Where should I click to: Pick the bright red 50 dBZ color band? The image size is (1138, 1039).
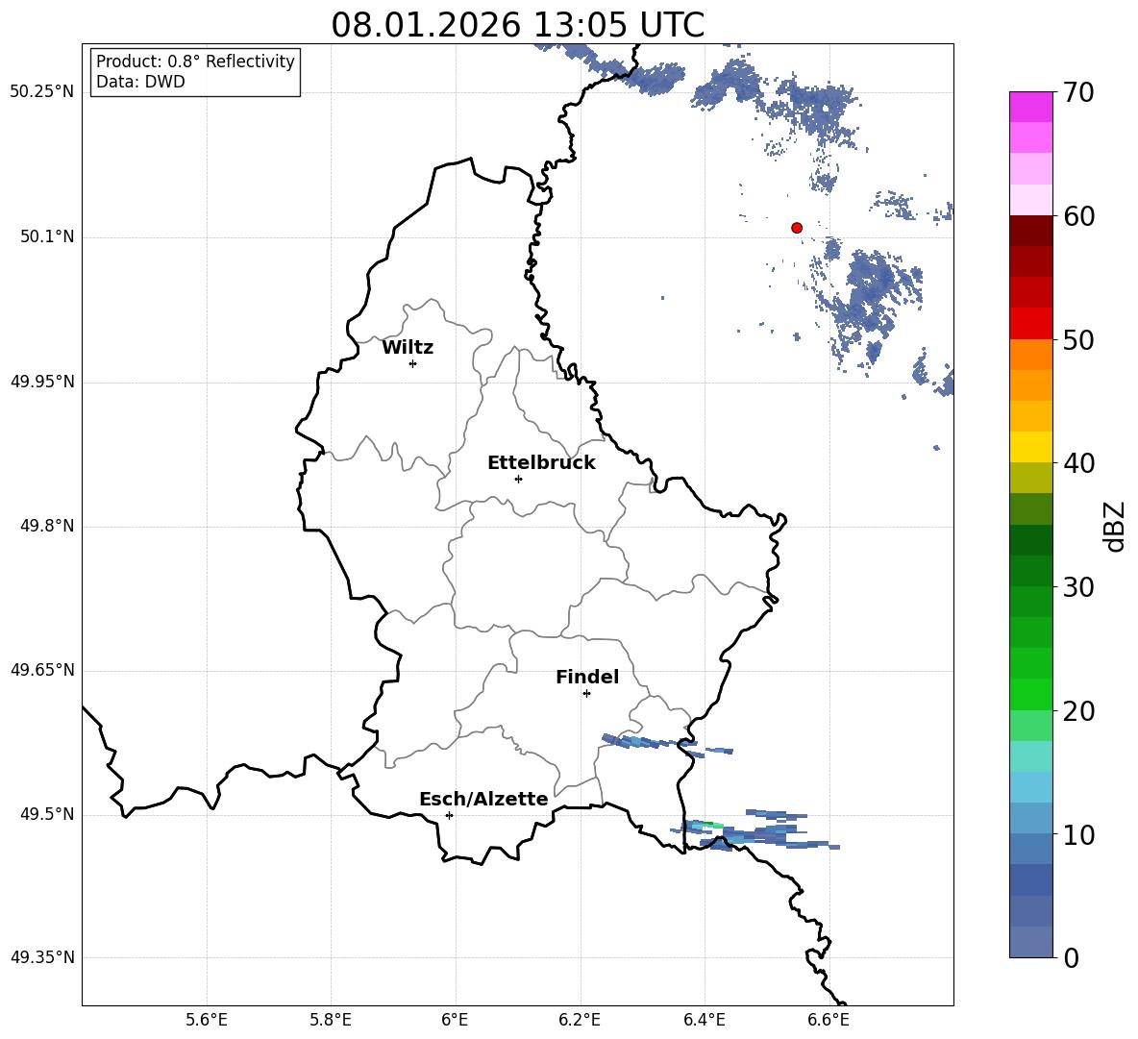pyautogui.click(x=1031, y=324)
